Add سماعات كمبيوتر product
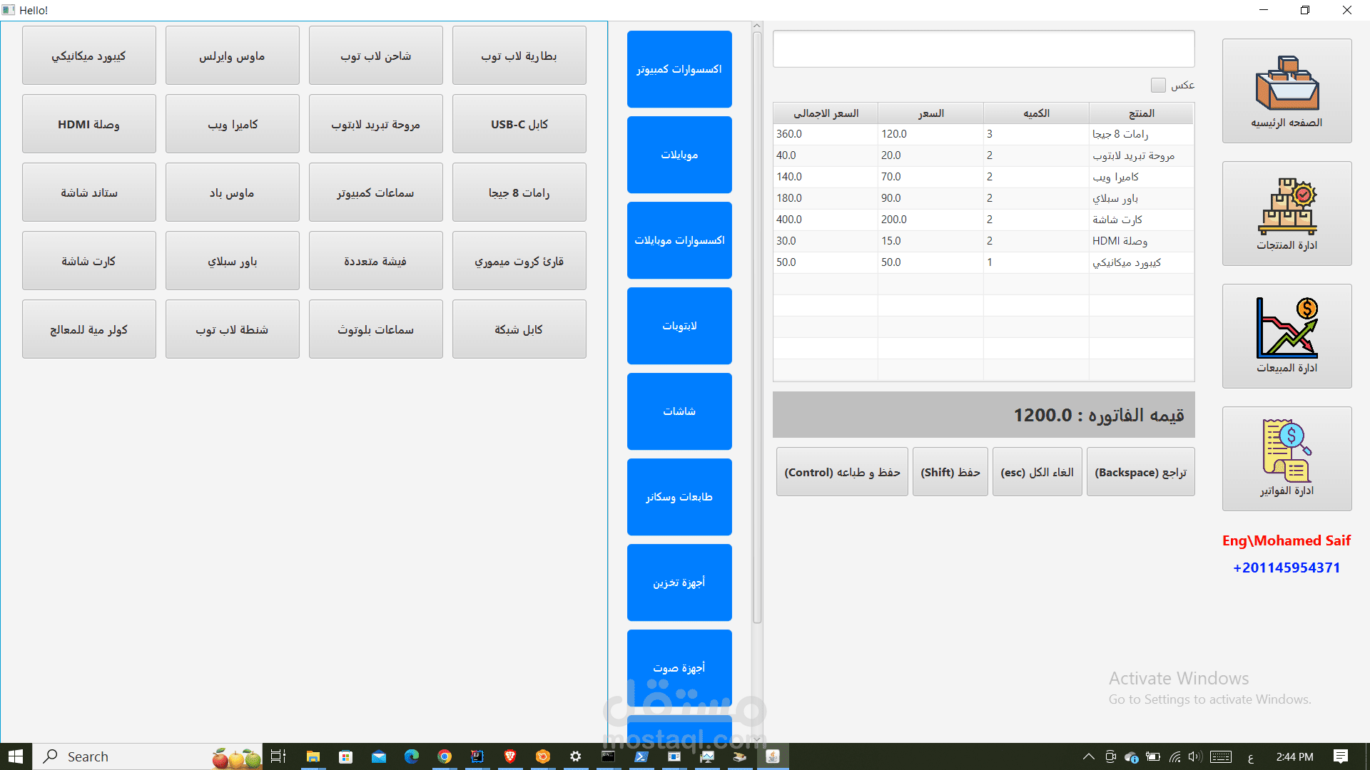1370x770 pixels. tap(376, 192)
